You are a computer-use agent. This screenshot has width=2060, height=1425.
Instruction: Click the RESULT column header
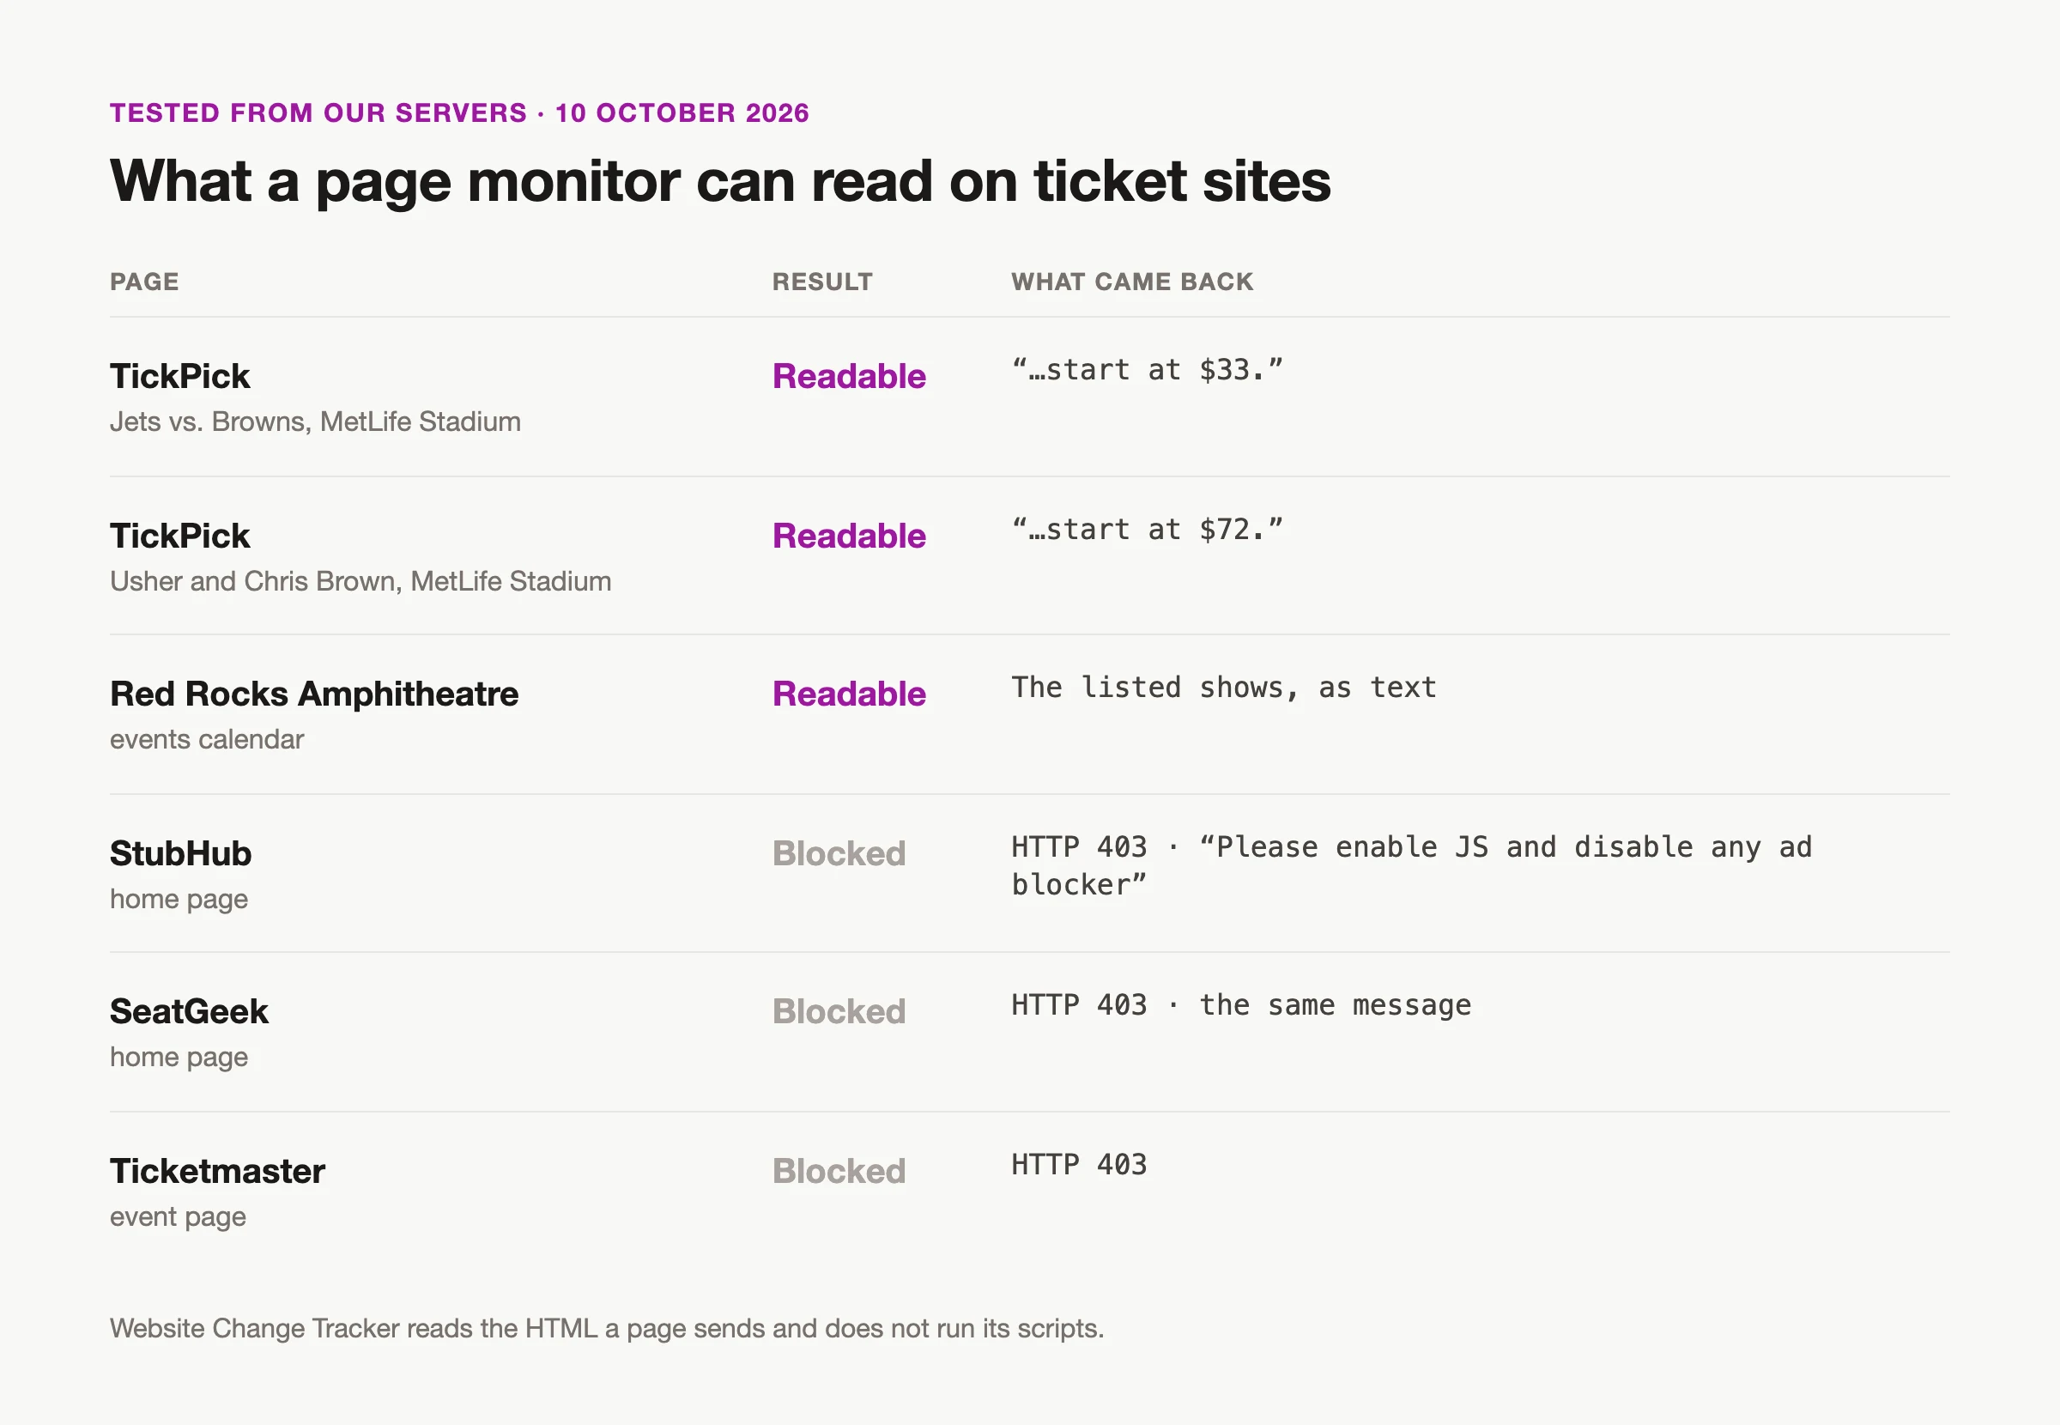pyautogui.click(x=822, y=282)
